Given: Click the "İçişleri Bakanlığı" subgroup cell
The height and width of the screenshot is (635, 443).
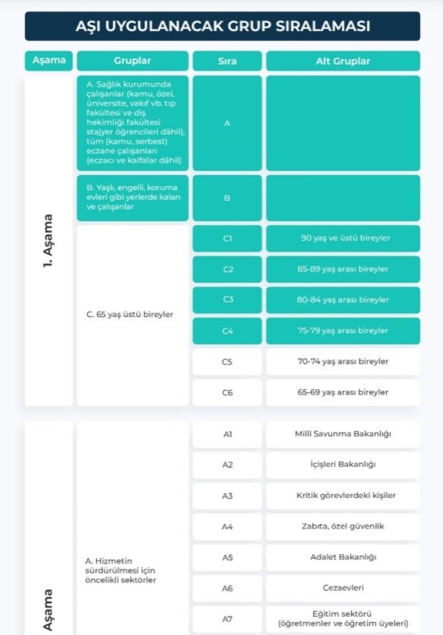Looking at the screenshot, I should click(343, 465).
